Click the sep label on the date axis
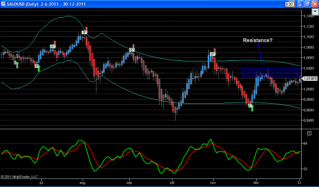This screenshot has height=187, width=319. pos(130,182)
